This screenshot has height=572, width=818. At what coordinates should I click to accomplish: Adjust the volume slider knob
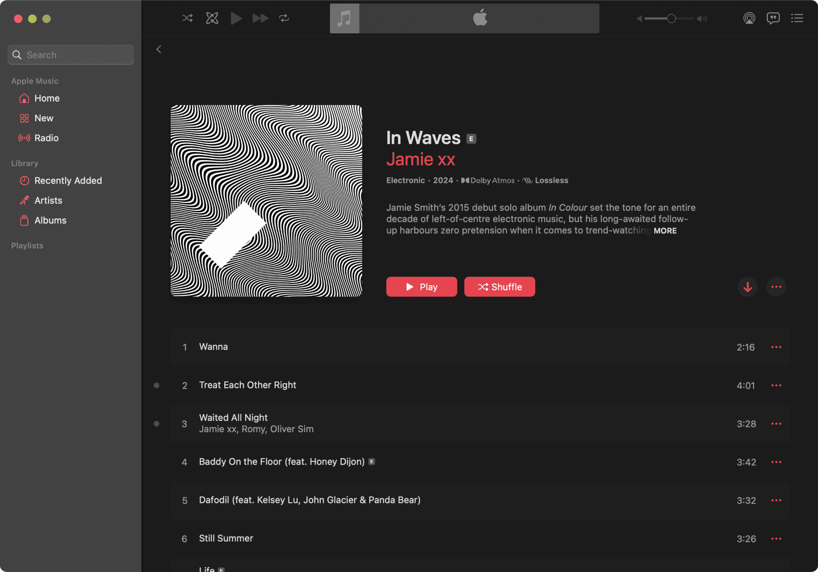(x=671, y=18)
